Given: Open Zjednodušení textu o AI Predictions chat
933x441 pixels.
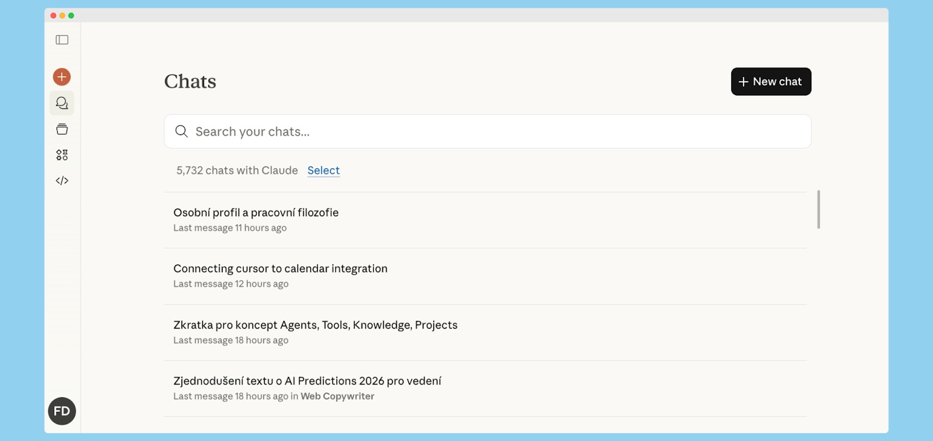Looking at the screenshot, I should click(307, 381).
